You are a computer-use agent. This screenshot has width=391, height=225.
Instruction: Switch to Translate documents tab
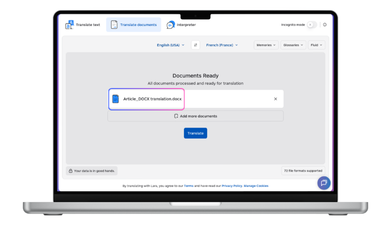(x=133, y=24)
